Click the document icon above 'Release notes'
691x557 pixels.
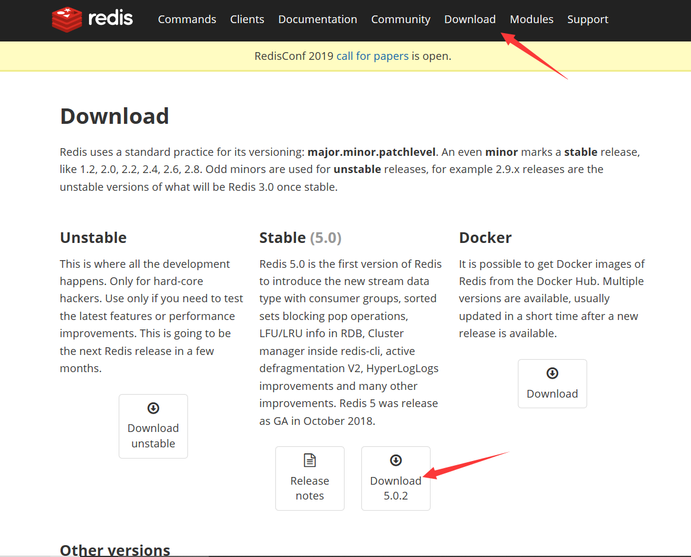click(x=310, y=460)
